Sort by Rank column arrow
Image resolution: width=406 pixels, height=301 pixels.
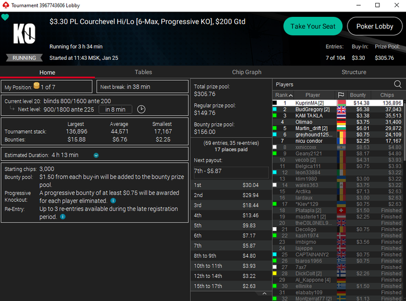click(291, 95)
